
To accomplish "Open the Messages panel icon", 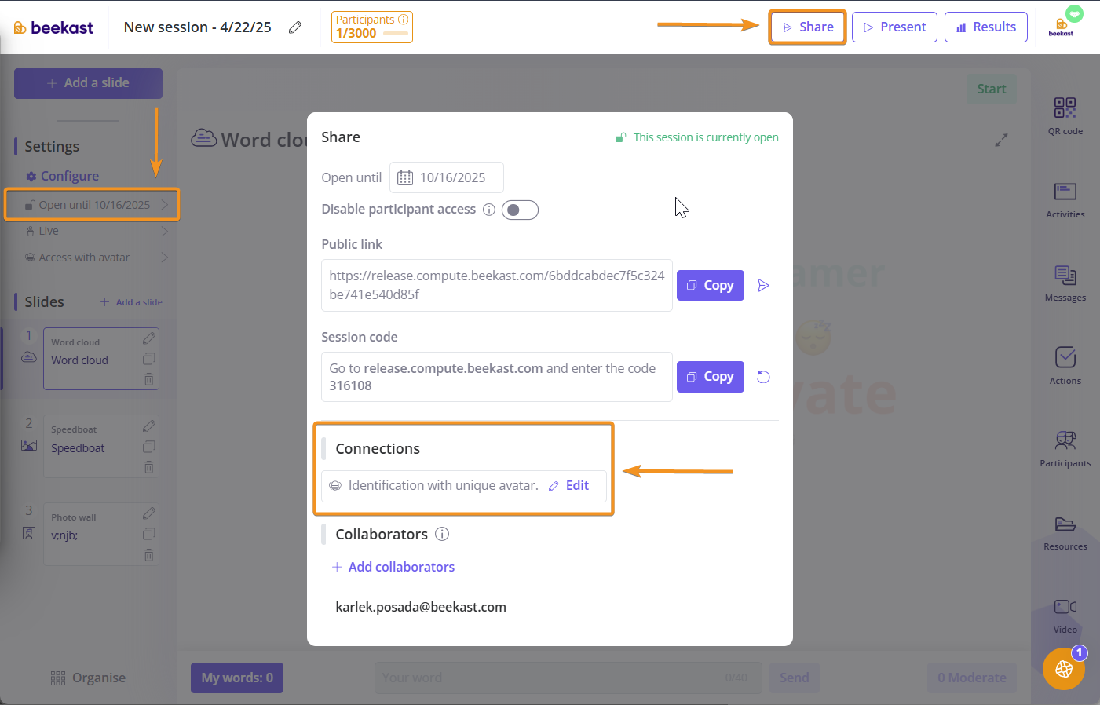I will tap(1065, 283).
